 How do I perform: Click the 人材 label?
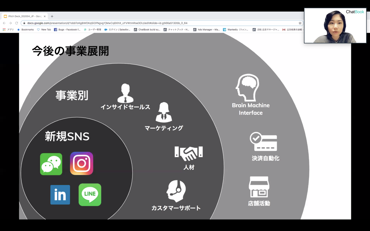click(189, 167)
